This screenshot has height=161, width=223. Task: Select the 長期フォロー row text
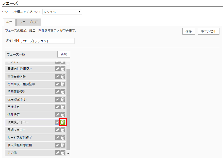click(x=16, y=130)
